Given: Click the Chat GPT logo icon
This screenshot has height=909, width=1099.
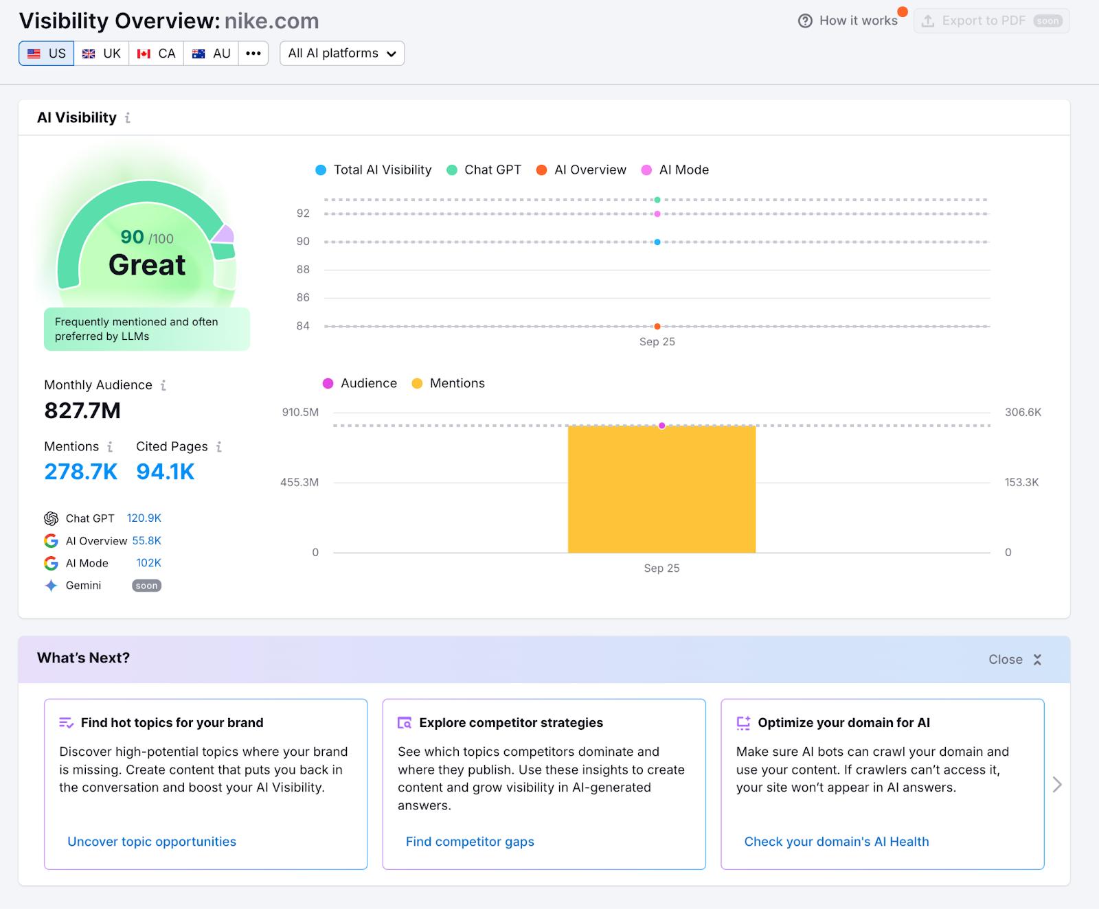Looking at the screenshot, I should [51, 518].
